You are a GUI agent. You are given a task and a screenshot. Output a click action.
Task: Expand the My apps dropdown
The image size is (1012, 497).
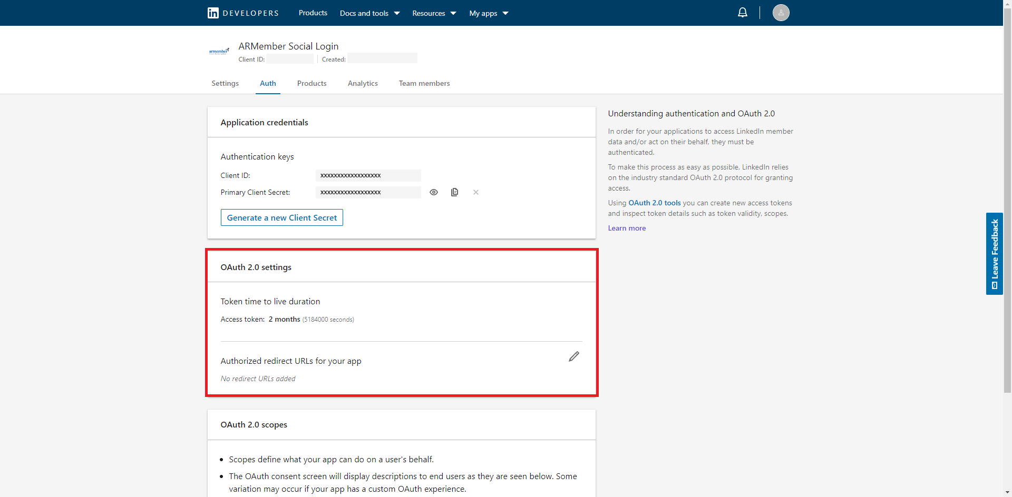488,13
